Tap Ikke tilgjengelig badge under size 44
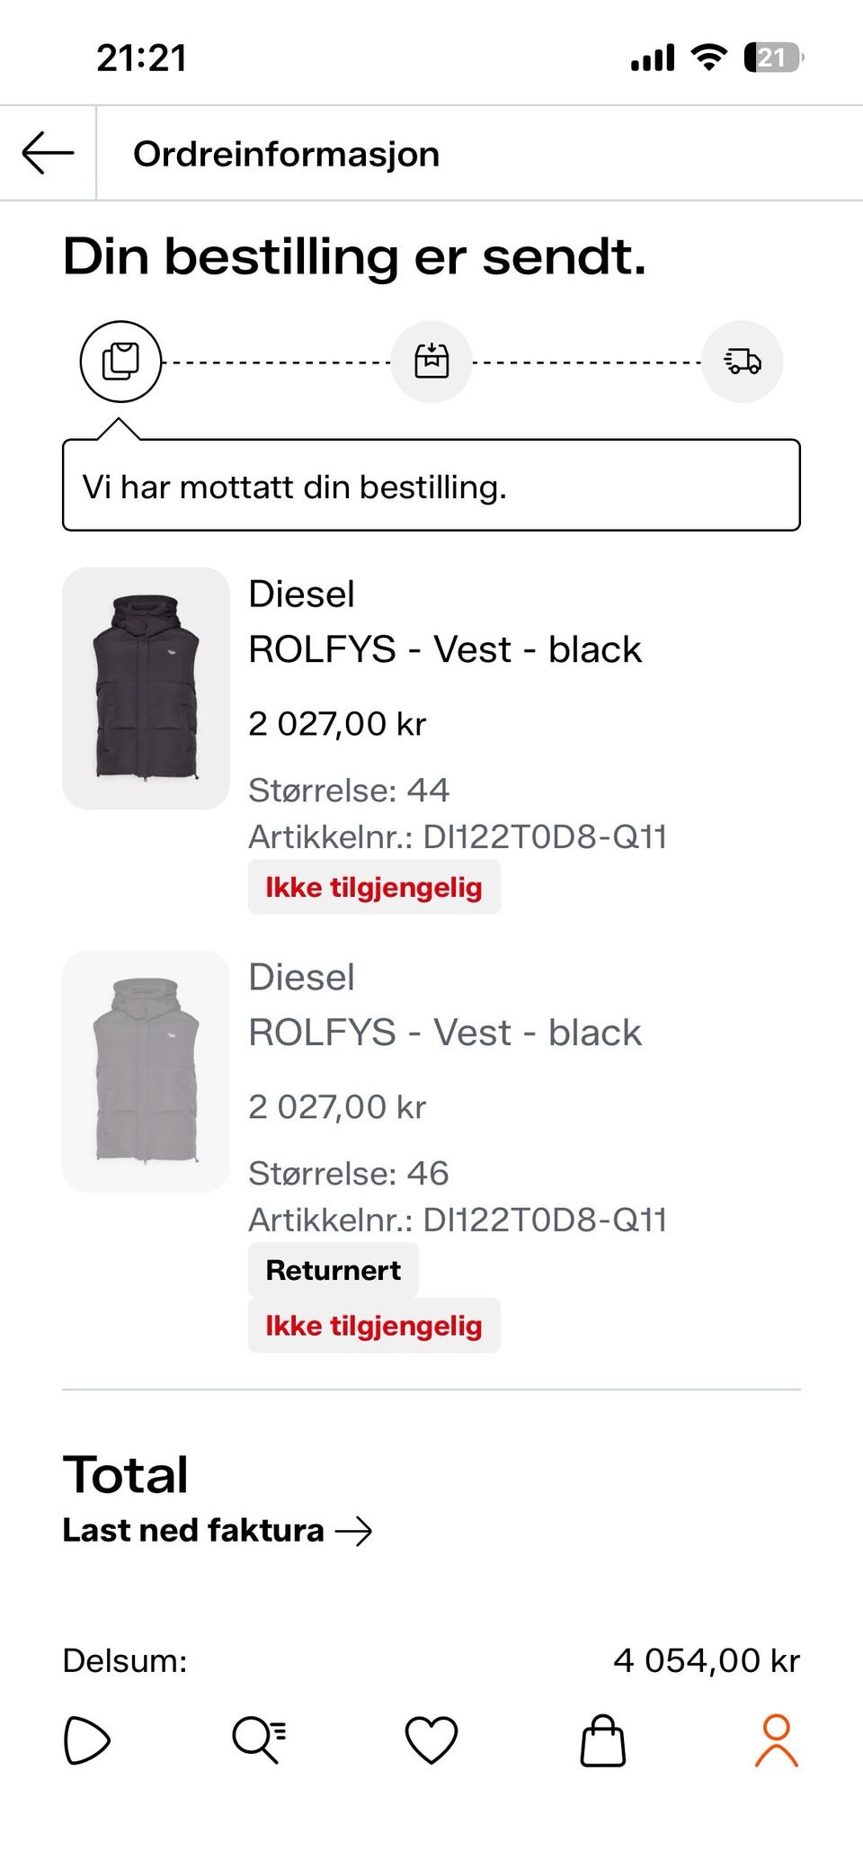The image size is (863, 1869). click(374, 887)
